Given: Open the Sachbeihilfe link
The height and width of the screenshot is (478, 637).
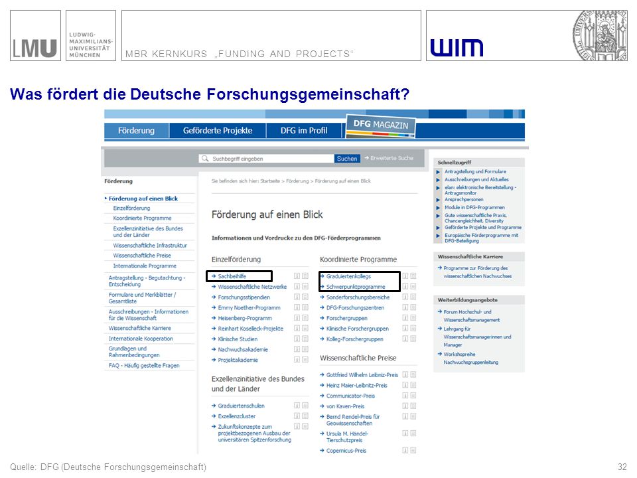Looking at the screenshot, I should point(232,276).
